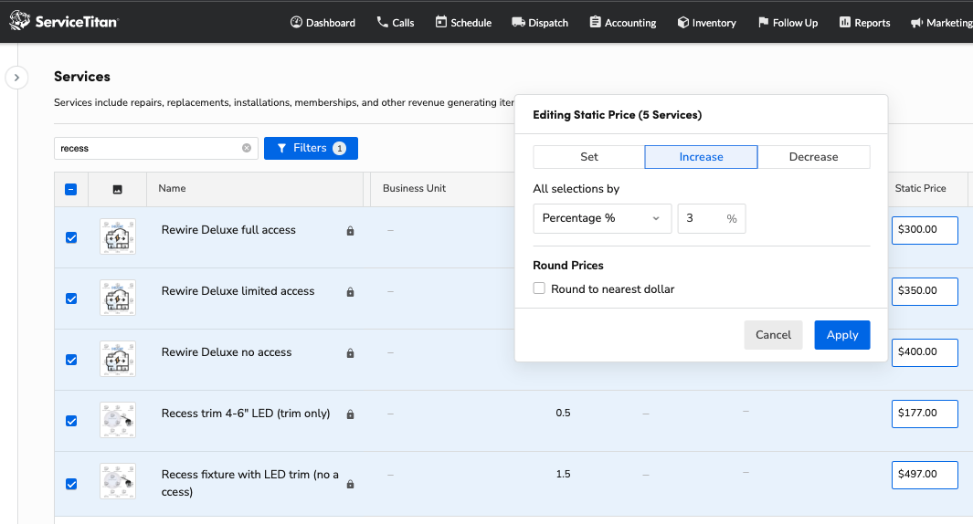
Task: Click the Dispatch truck icon
Action: (518, 22)
